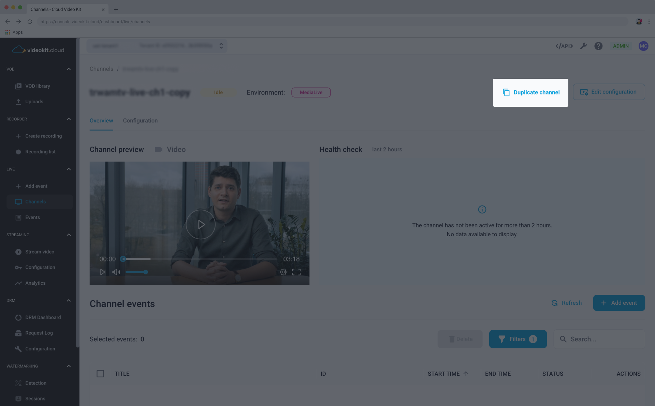Open Edit configuration for the channel
The image size is (655, 406).
[609, 92]
